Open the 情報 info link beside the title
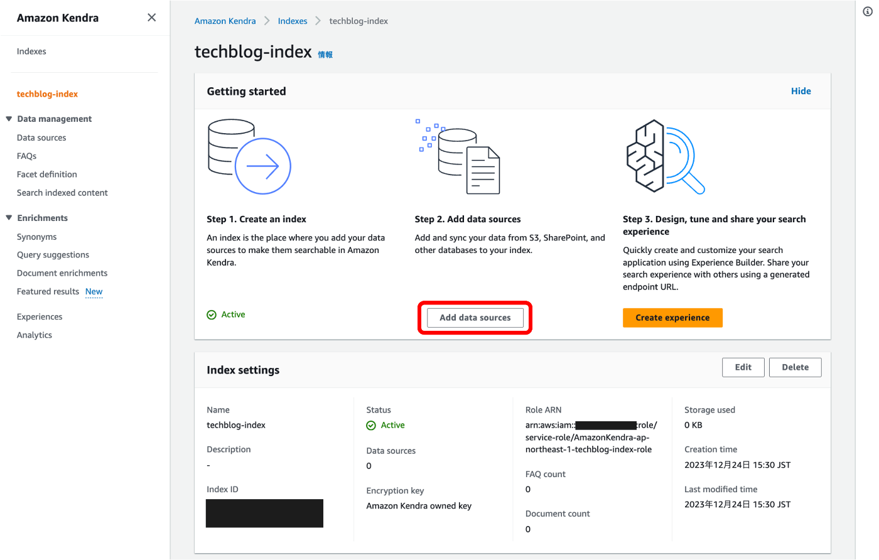The height and width of the screenshot is (560, 879). click(x=325, y=55)
